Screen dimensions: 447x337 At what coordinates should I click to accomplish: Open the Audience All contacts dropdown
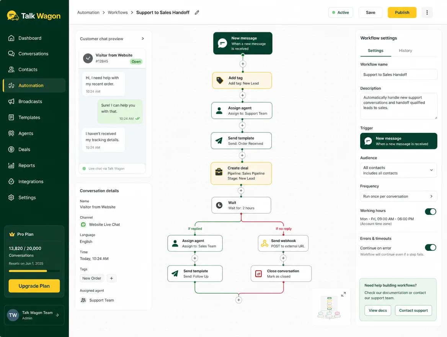click(398, 170)
